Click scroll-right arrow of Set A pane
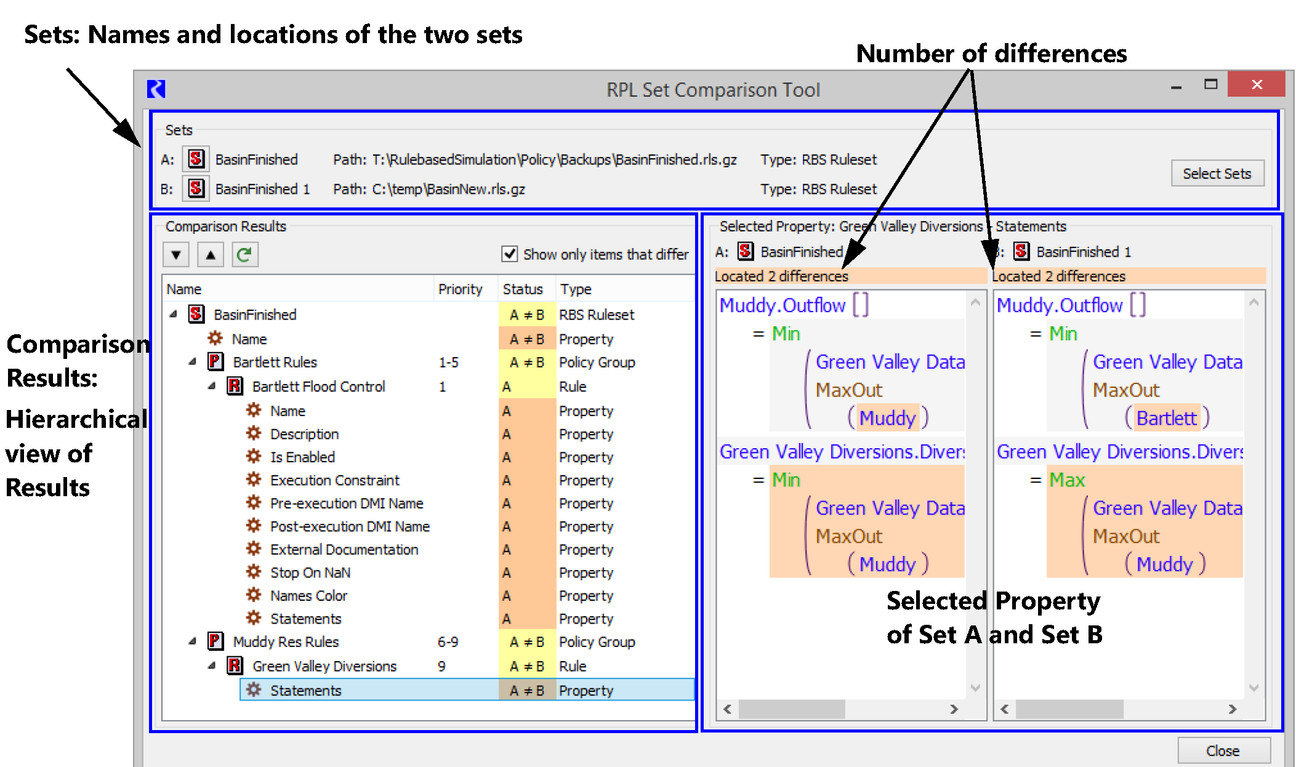The image size is (1296, 767). point(954,709)
